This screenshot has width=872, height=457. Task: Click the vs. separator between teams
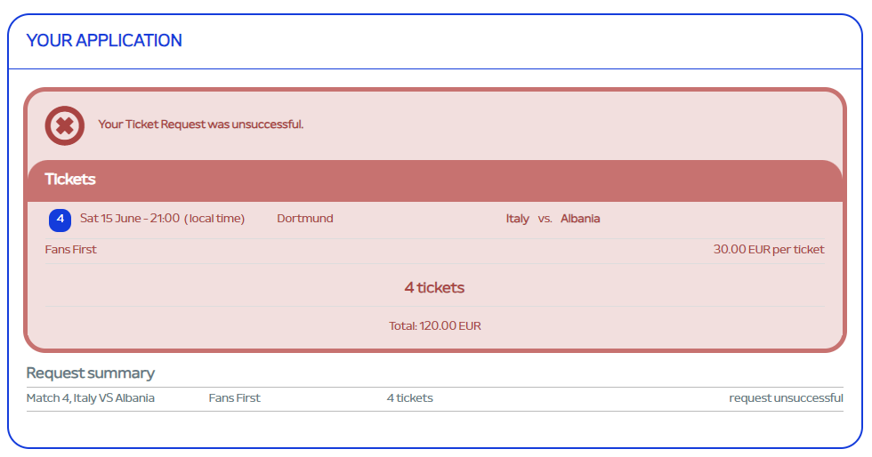pyautogui.click(x=545, y=219)
